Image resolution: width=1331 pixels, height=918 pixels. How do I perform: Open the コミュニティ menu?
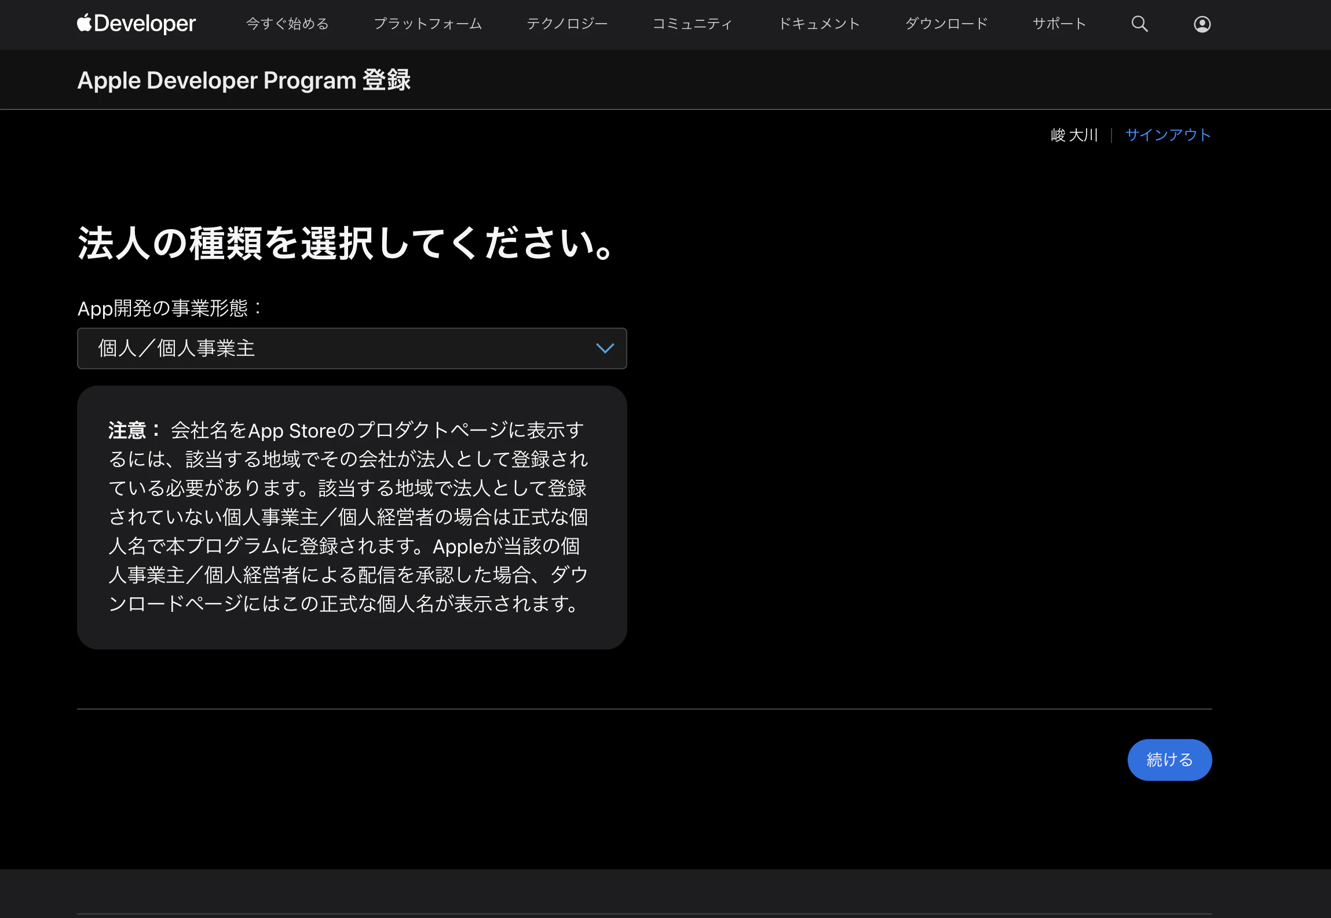coord(693,24)
